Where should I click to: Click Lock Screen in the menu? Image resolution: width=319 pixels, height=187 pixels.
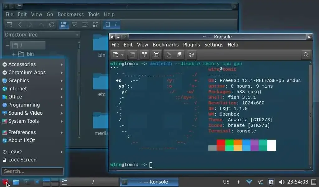tap(32, 160)
